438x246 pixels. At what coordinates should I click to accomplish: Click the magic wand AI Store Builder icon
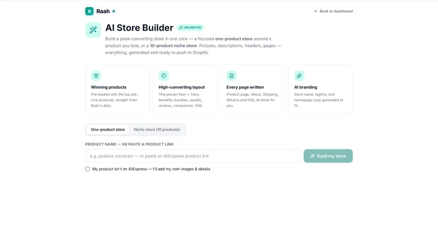pos(93,30)
